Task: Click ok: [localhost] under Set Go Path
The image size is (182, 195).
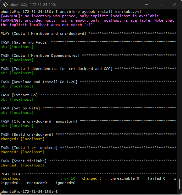Action: point(17,113)
